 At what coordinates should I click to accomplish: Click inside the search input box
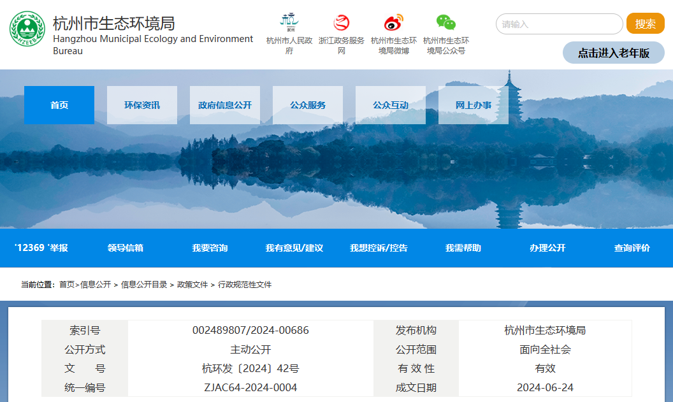click(560, 24)
